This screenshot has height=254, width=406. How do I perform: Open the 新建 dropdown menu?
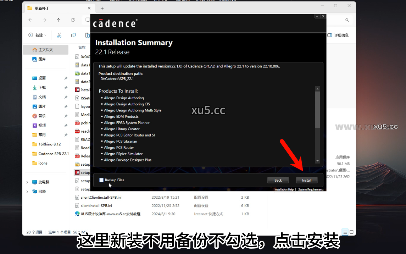click(37, 35)
